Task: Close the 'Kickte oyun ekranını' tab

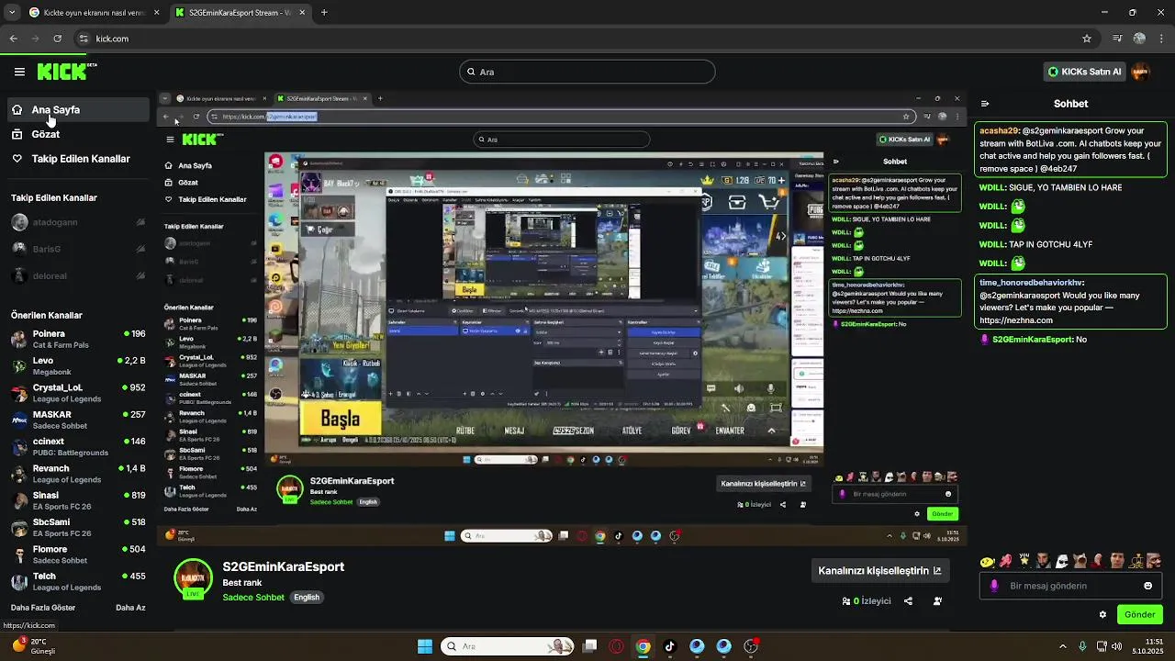Action: pos(156,13)
